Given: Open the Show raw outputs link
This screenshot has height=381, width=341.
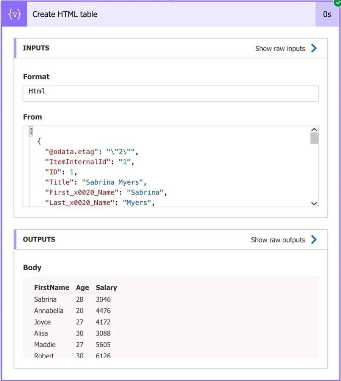Looking at the screenshot, I should click(x=278, y=240).
